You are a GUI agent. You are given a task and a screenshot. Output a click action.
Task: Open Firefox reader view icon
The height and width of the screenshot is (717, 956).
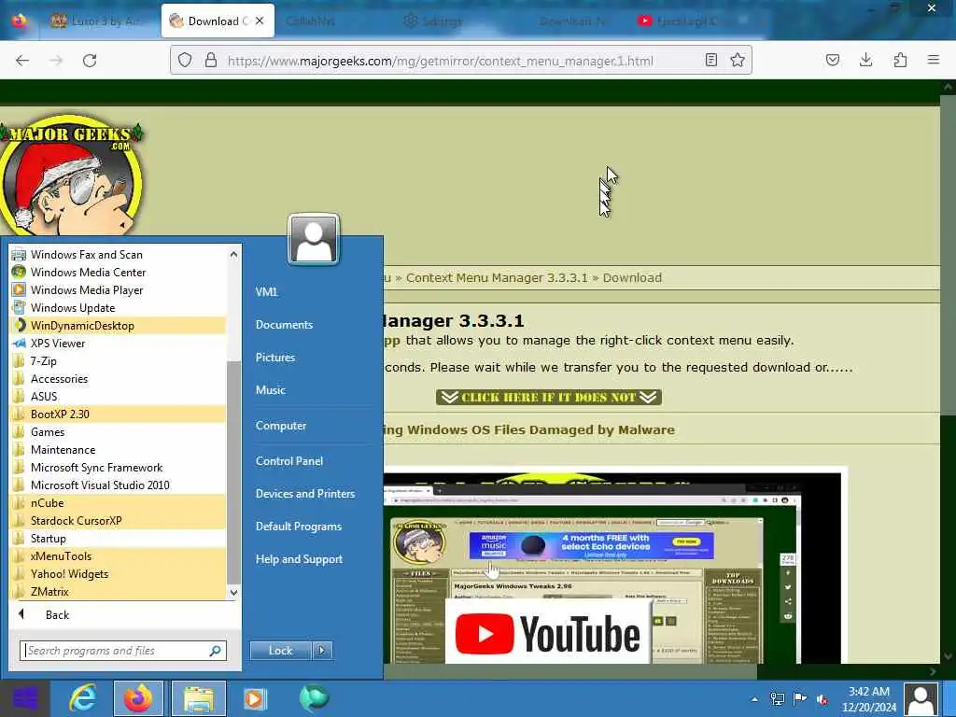[x=710, y=60]
